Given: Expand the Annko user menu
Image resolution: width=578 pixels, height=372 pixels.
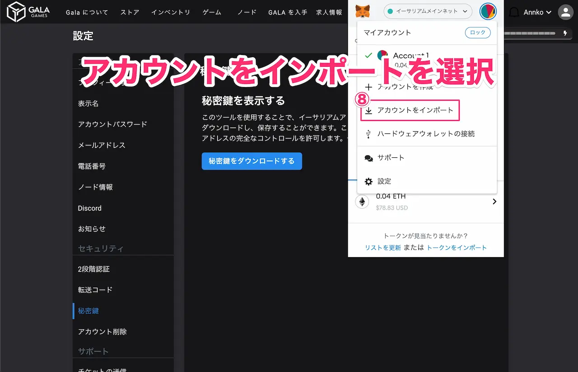Looking at the screenshot, I should coord(537,13).
